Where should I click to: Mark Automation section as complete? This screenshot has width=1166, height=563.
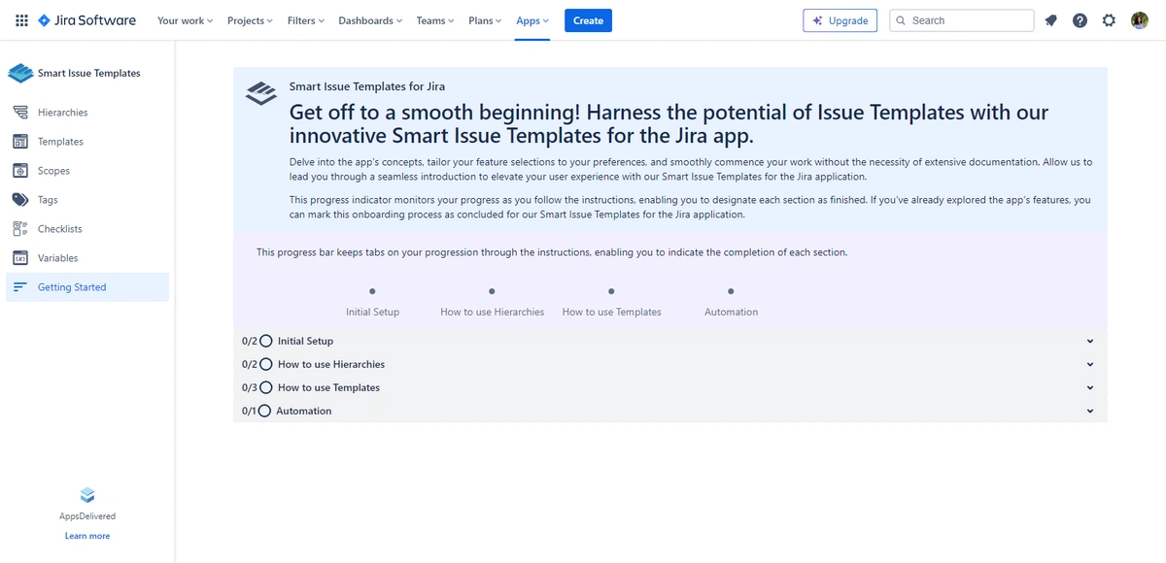[x=264, y=412]
